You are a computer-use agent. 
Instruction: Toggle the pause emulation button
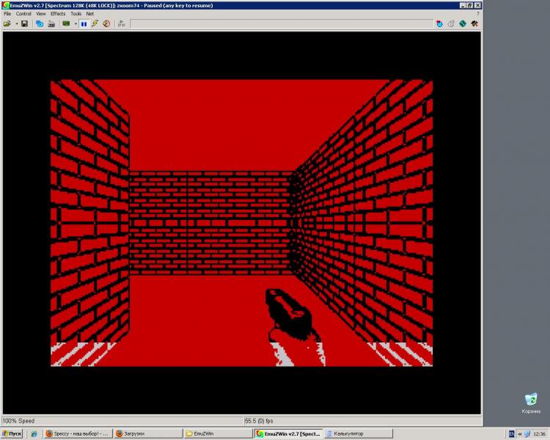click(x=84, y=23)
